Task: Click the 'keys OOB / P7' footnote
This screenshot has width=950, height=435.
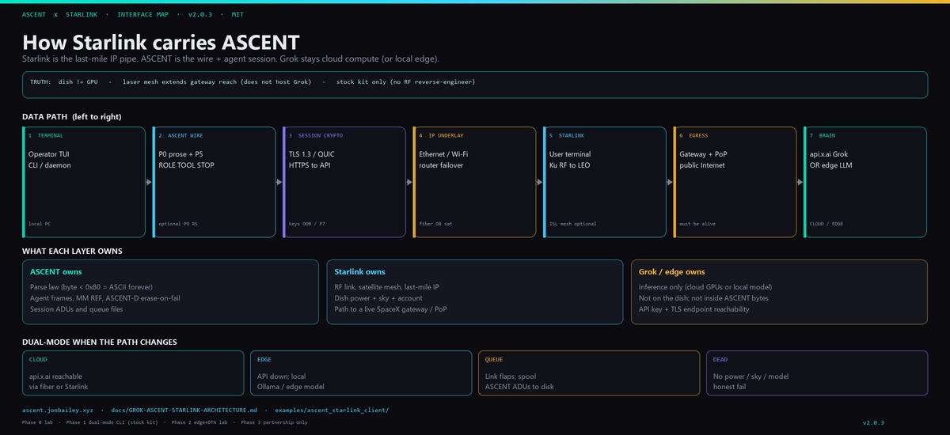Action: click(307, 224)
